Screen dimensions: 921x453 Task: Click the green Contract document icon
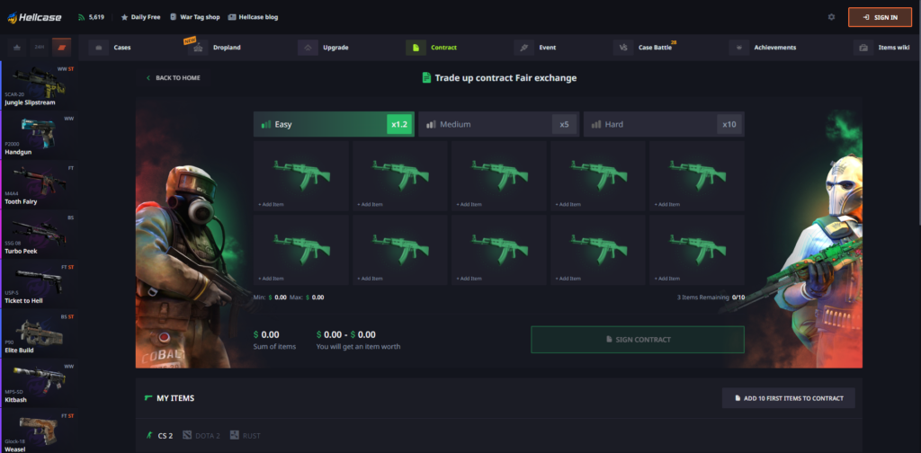coord(416,48)
